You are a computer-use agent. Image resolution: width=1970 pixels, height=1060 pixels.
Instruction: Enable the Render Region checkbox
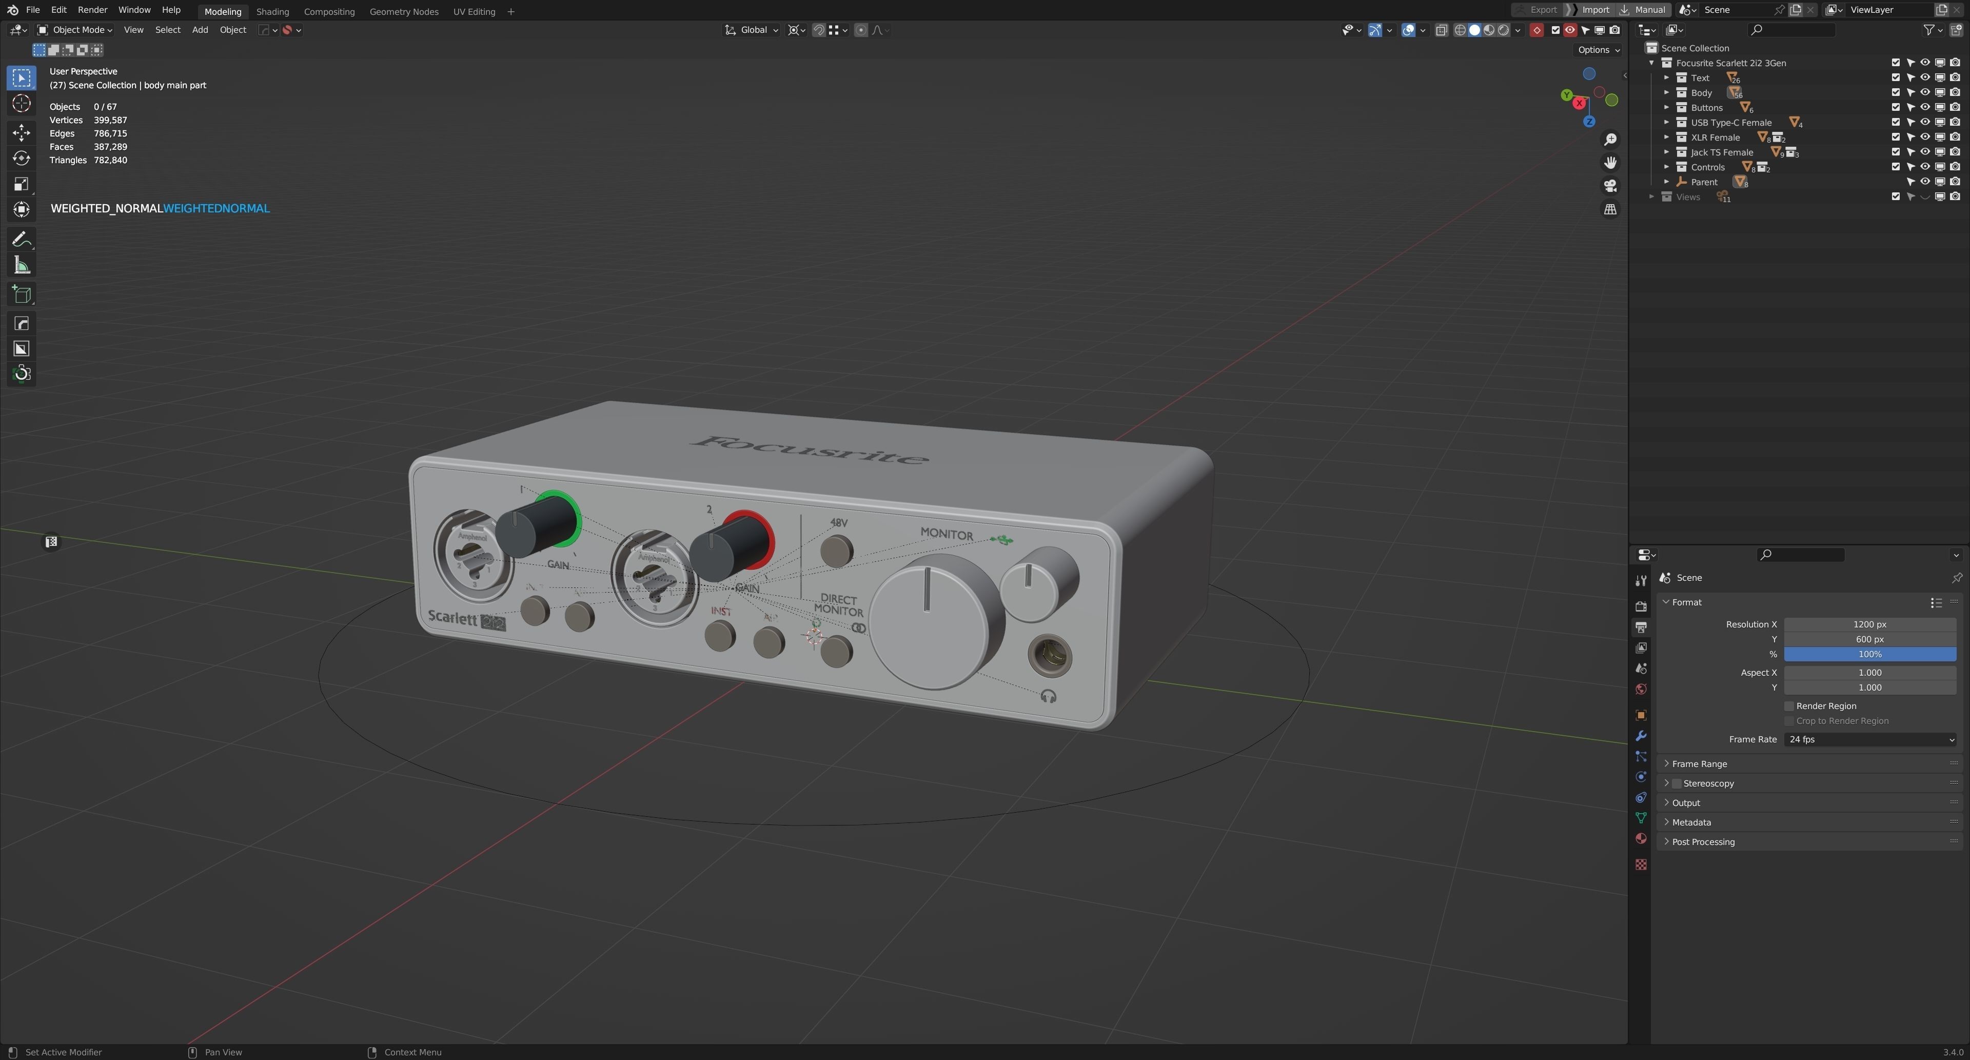(x=1788, y=706)
